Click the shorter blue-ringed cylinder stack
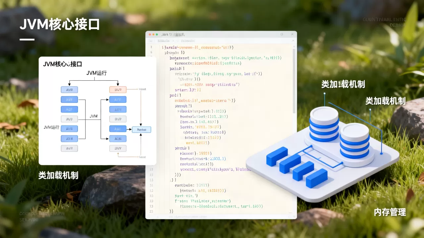The image size is (424, 238). point(355,141)
